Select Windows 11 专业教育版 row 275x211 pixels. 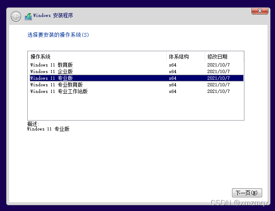point(136,85)
